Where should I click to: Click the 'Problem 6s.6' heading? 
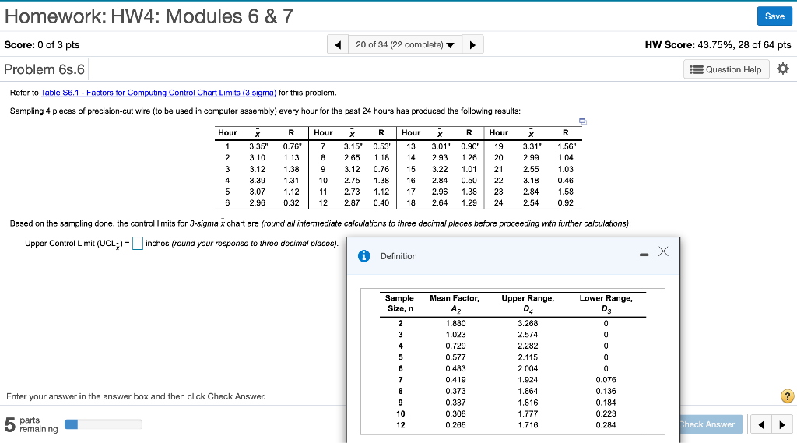(x=44, y=69)
